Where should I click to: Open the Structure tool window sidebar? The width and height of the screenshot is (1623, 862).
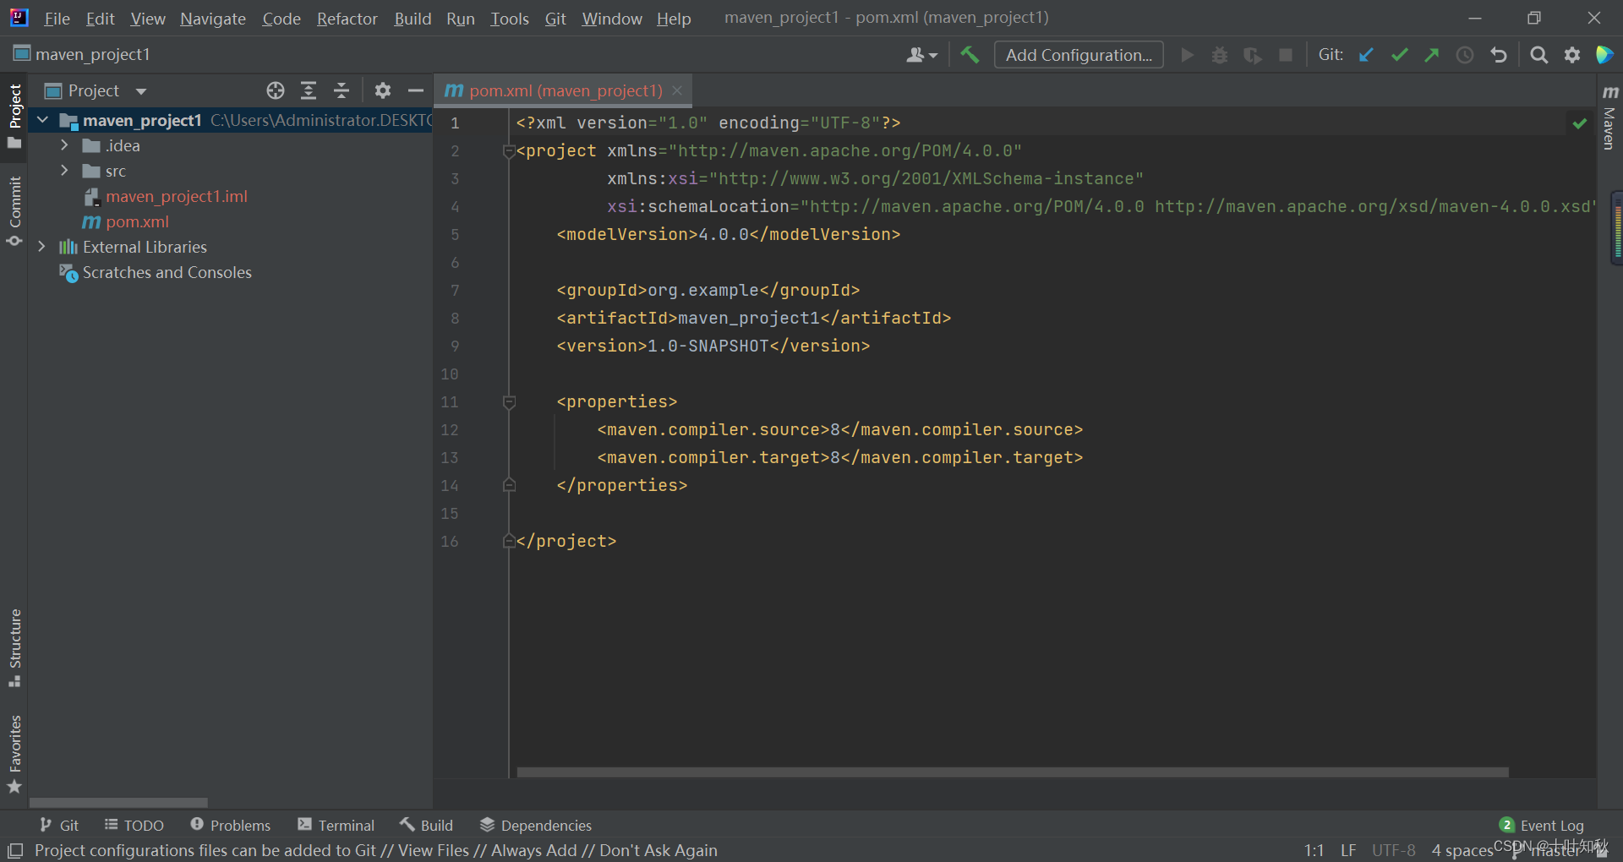pyautogui.click(x=14, y=647)
